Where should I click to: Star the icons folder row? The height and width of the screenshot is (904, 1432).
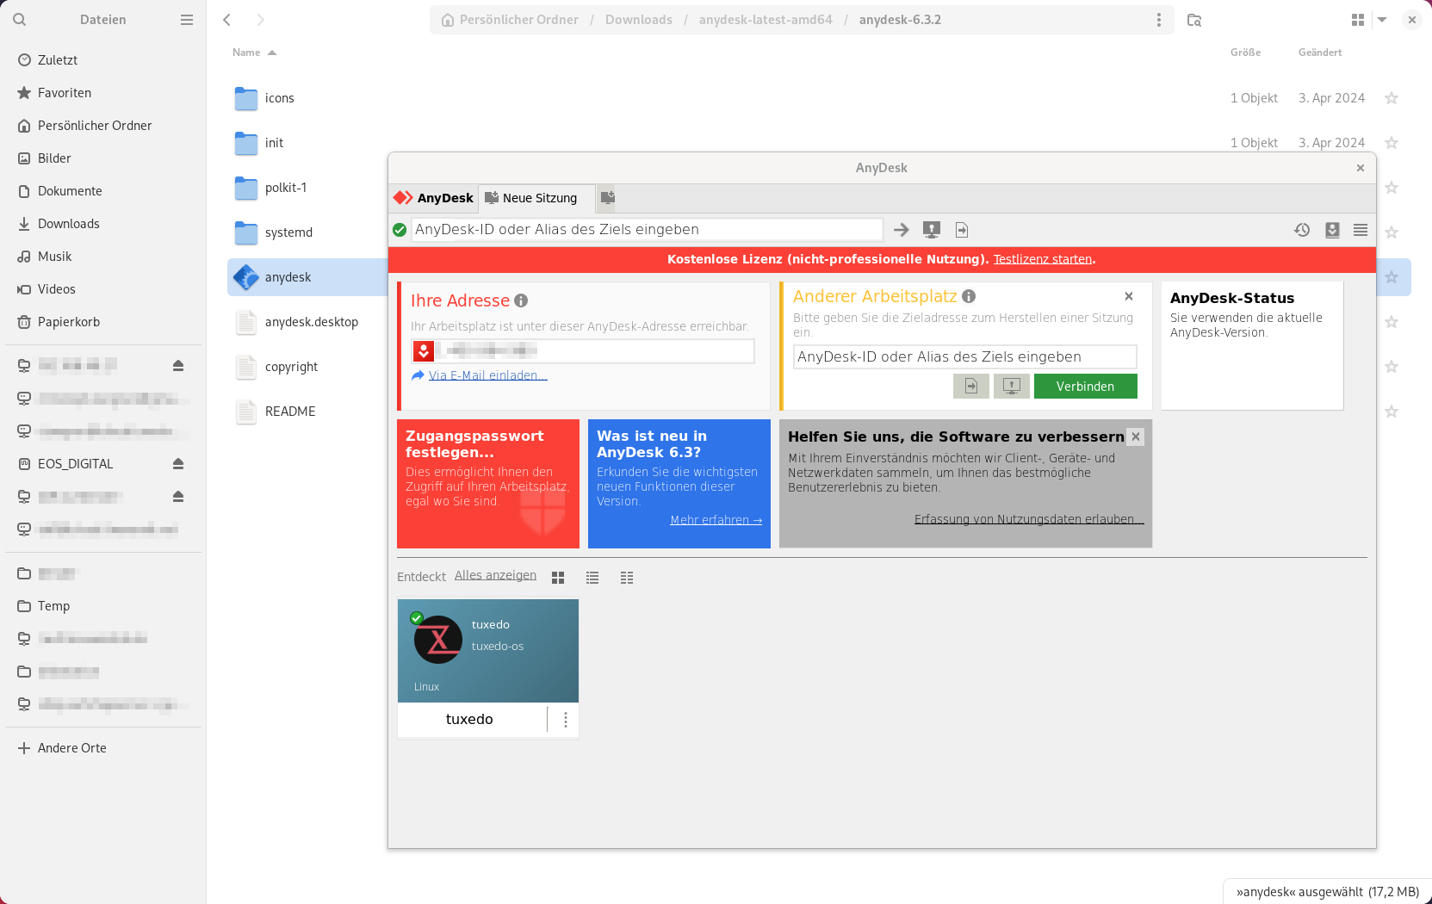(x=1391, y=98)
